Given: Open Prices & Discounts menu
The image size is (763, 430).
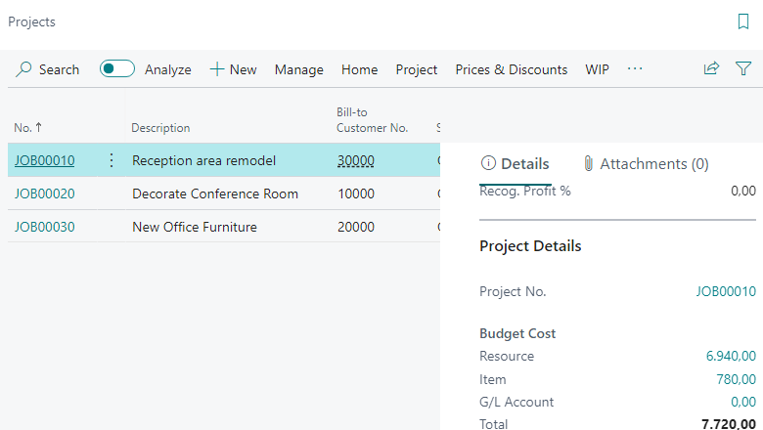Looking at the screenshot, I should (x=512, y=69).
